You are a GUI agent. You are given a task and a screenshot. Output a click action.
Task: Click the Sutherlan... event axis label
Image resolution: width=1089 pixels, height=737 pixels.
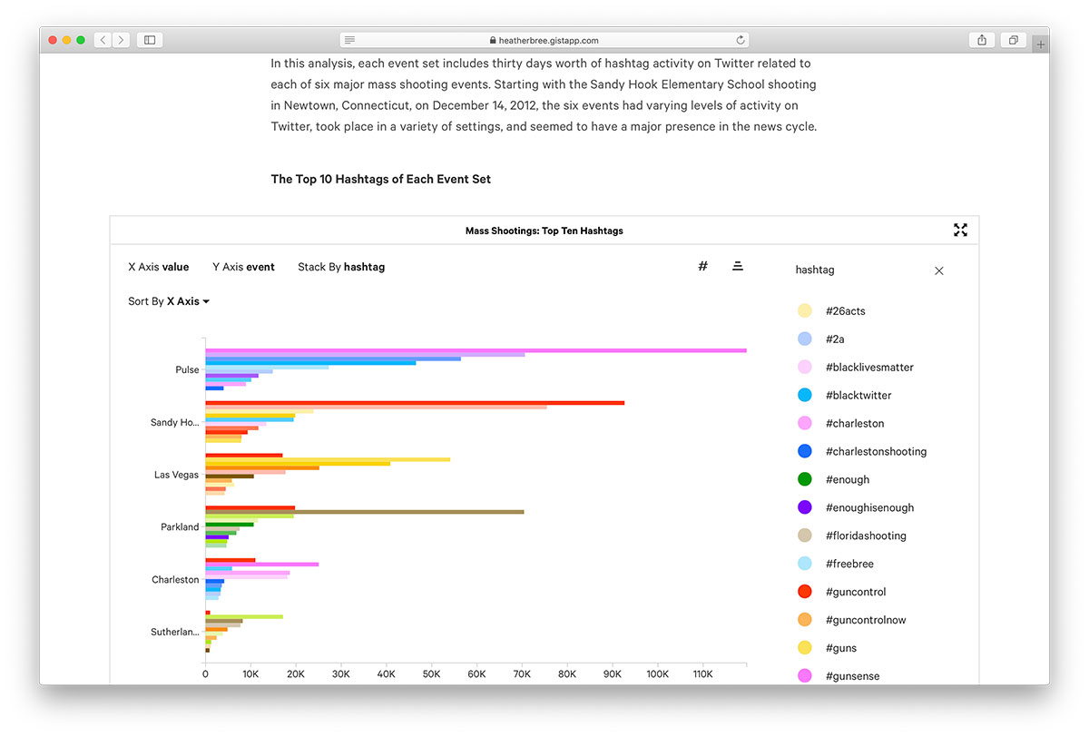pos(174,632)
